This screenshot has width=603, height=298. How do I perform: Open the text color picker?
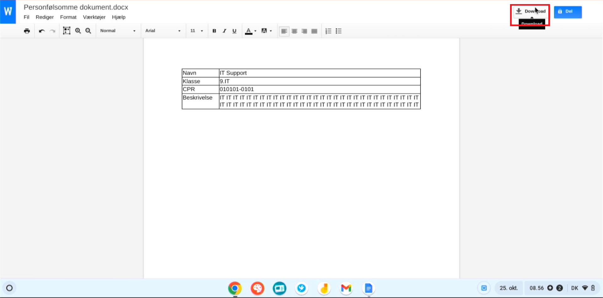click(x=251, y=31)
